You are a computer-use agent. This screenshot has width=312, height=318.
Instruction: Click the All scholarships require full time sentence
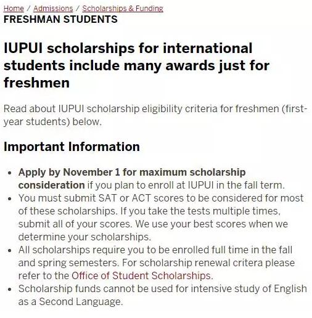click(155, 256)
